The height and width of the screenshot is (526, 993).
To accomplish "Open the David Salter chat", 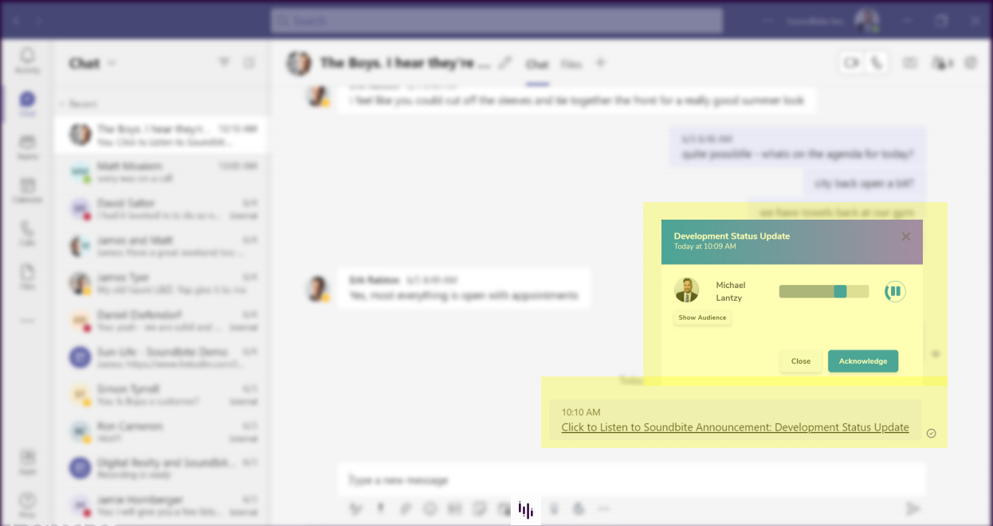I will point(161,208).
